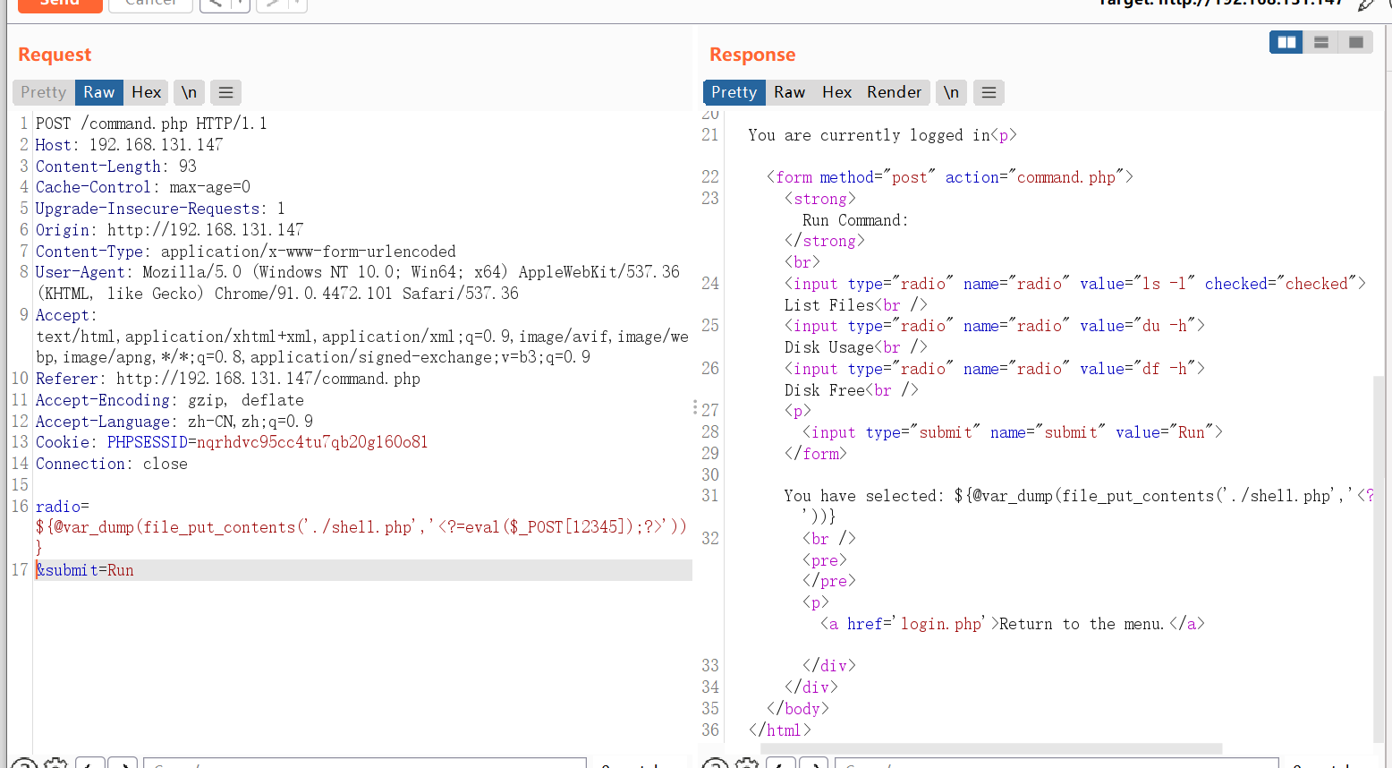Click the PHPSESSID cookie value
The image size is (1392, 768).
pos(311,442)
